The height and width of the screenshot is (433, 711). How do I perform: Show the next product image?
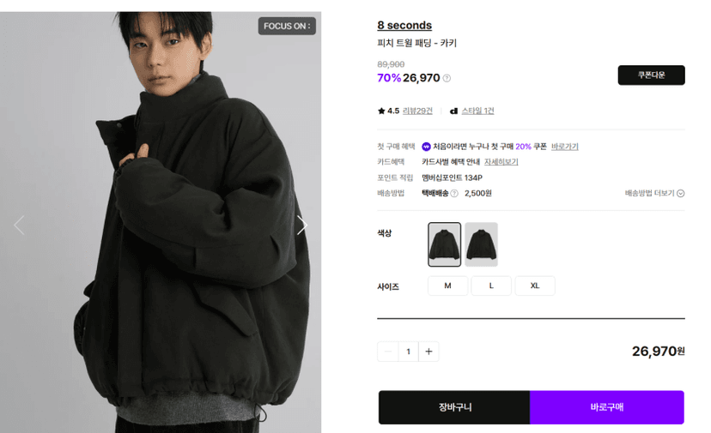coord(302,226)
